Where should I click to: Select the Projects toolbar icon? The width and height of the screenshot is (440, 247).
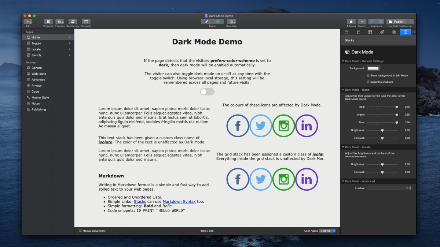click(48, 22)
